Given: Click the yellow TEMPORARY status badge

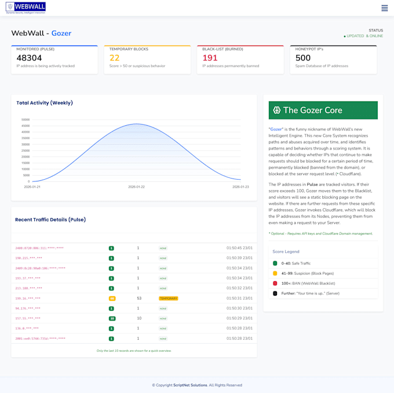Looking at the screenshot, I should pos(169,299).
